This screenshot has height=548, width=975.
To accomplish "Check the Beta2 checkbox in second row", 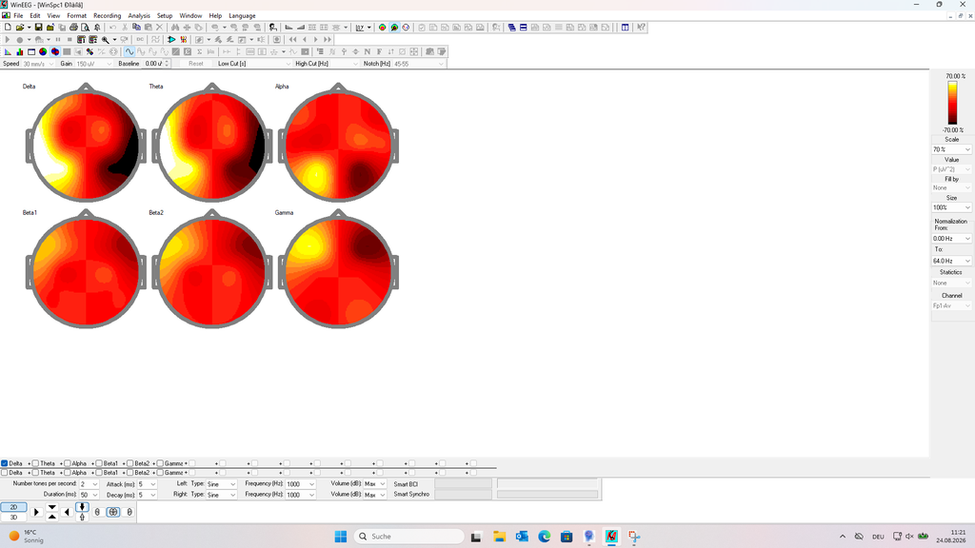I will coord(129,473).
